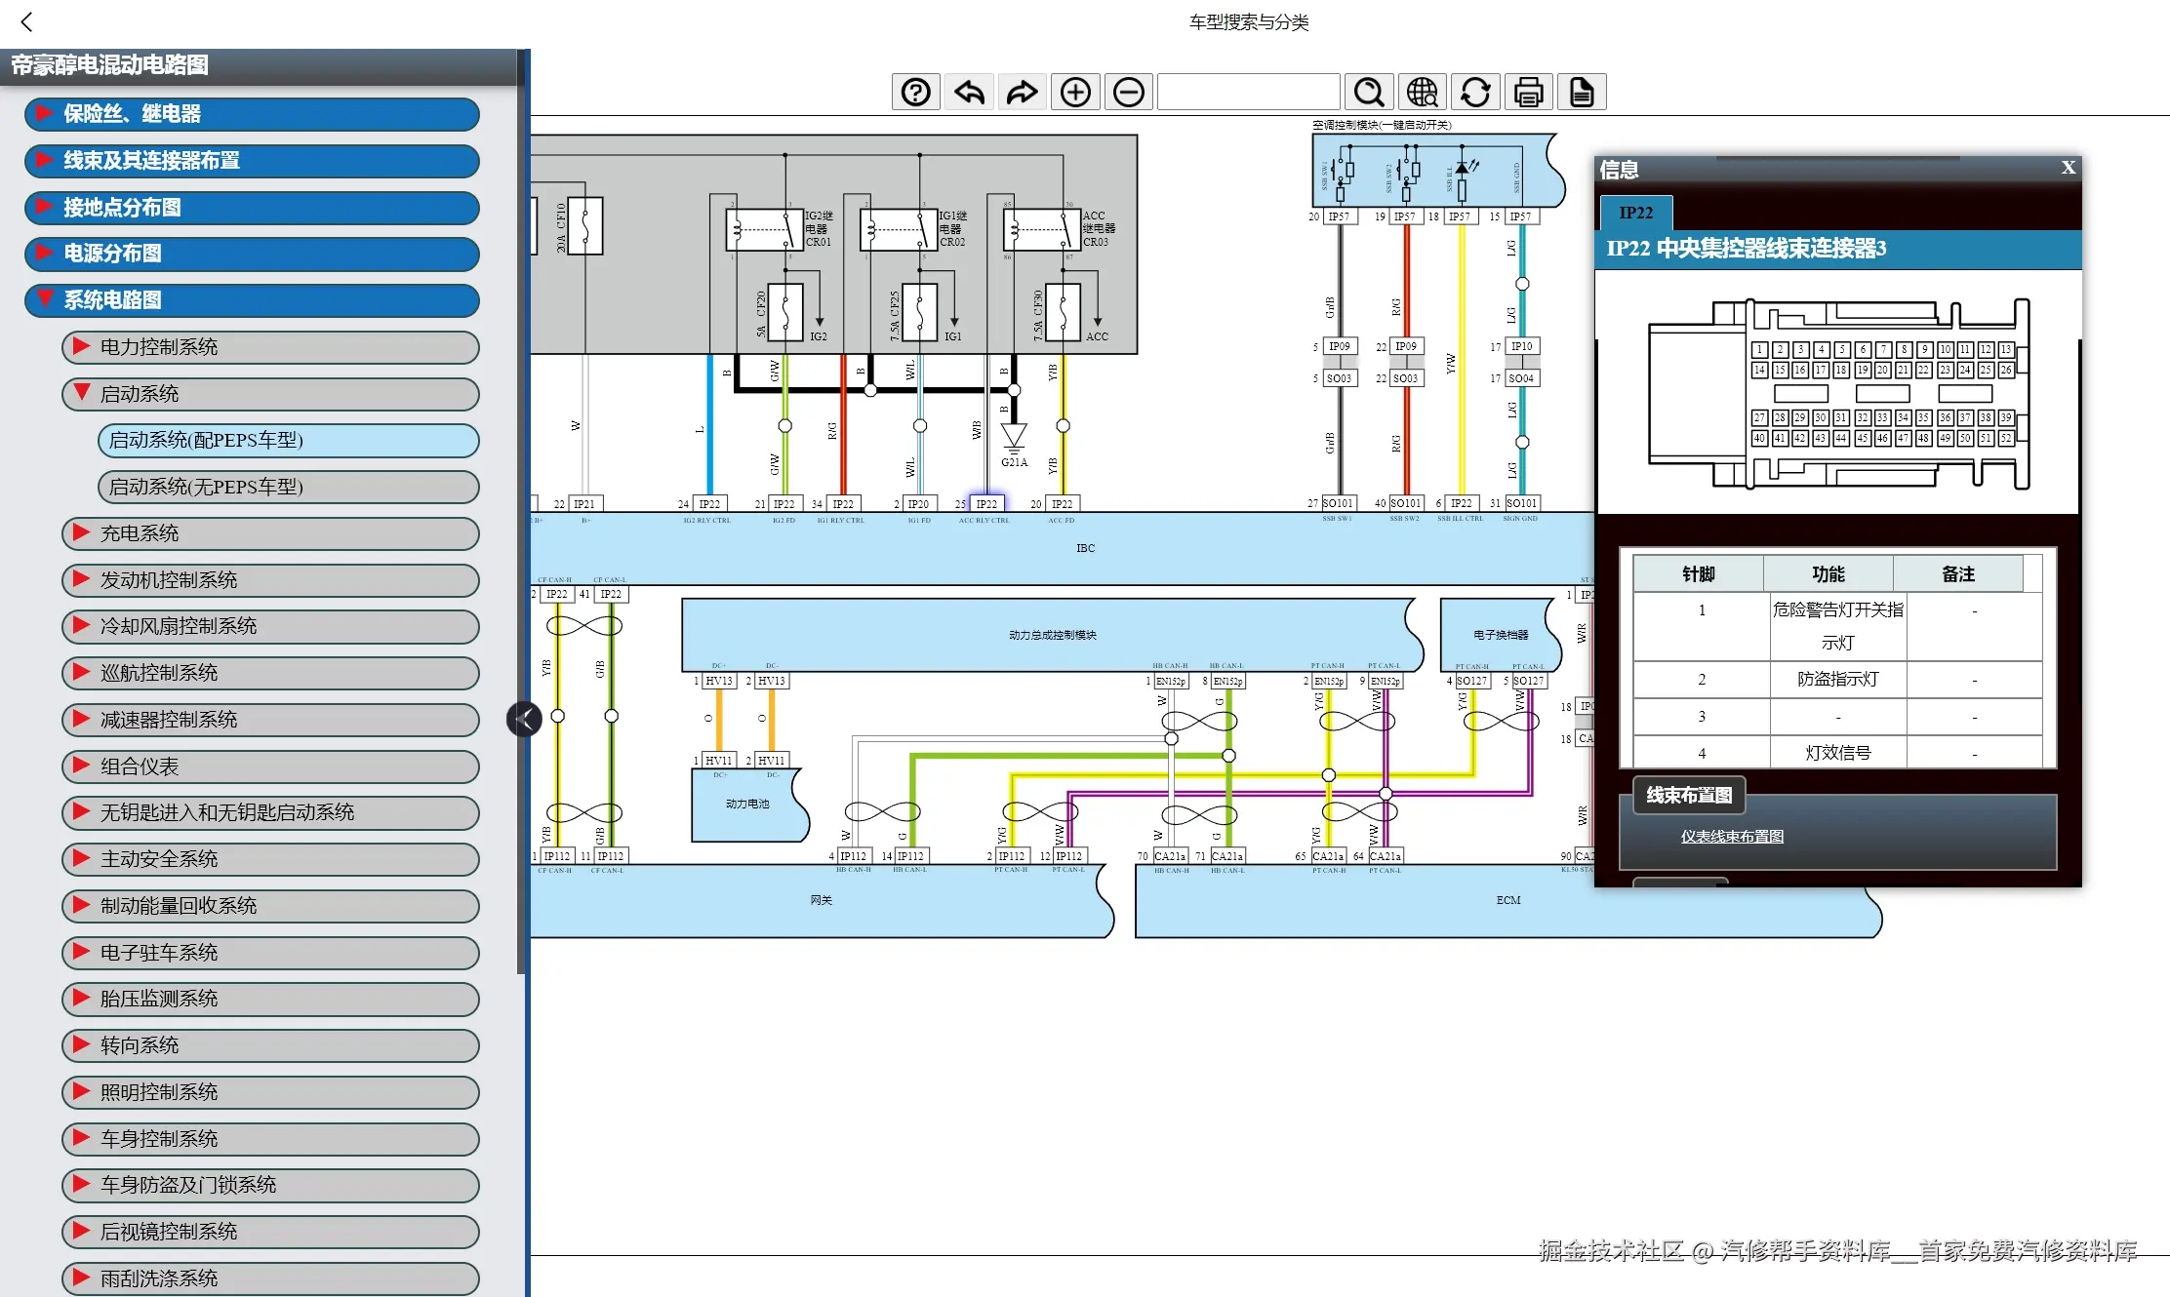Expand 接地点分布图 section

point(252,208)
